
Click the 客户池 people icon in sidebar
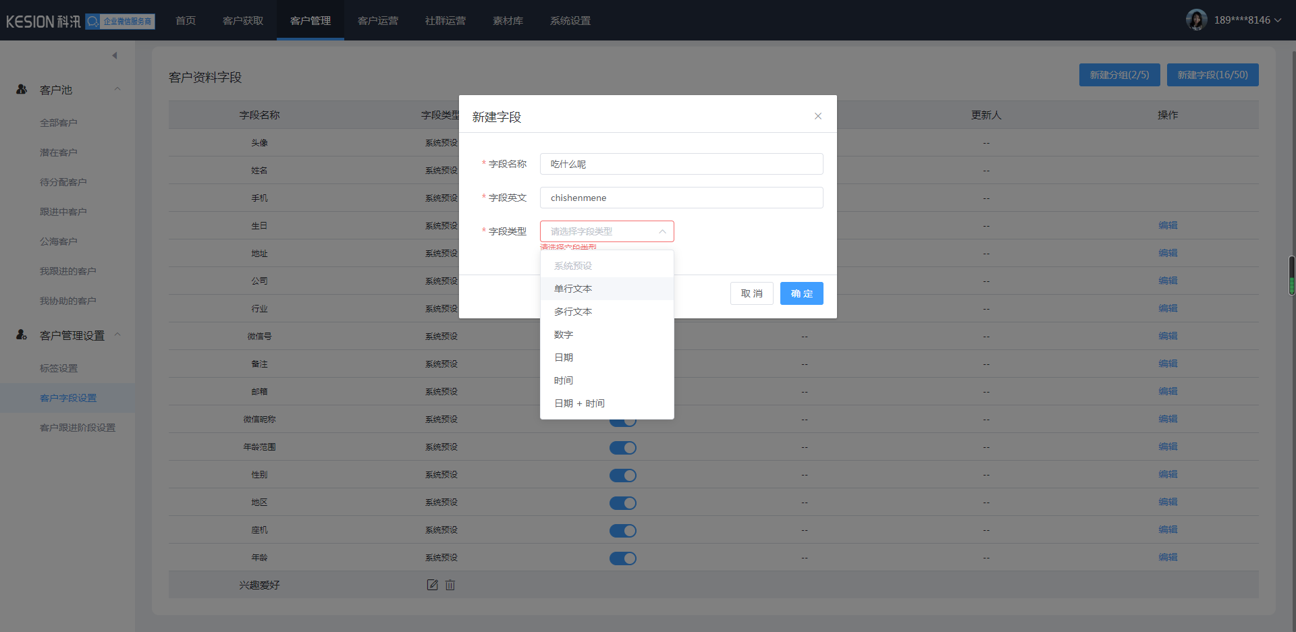[x=22, y=90]
